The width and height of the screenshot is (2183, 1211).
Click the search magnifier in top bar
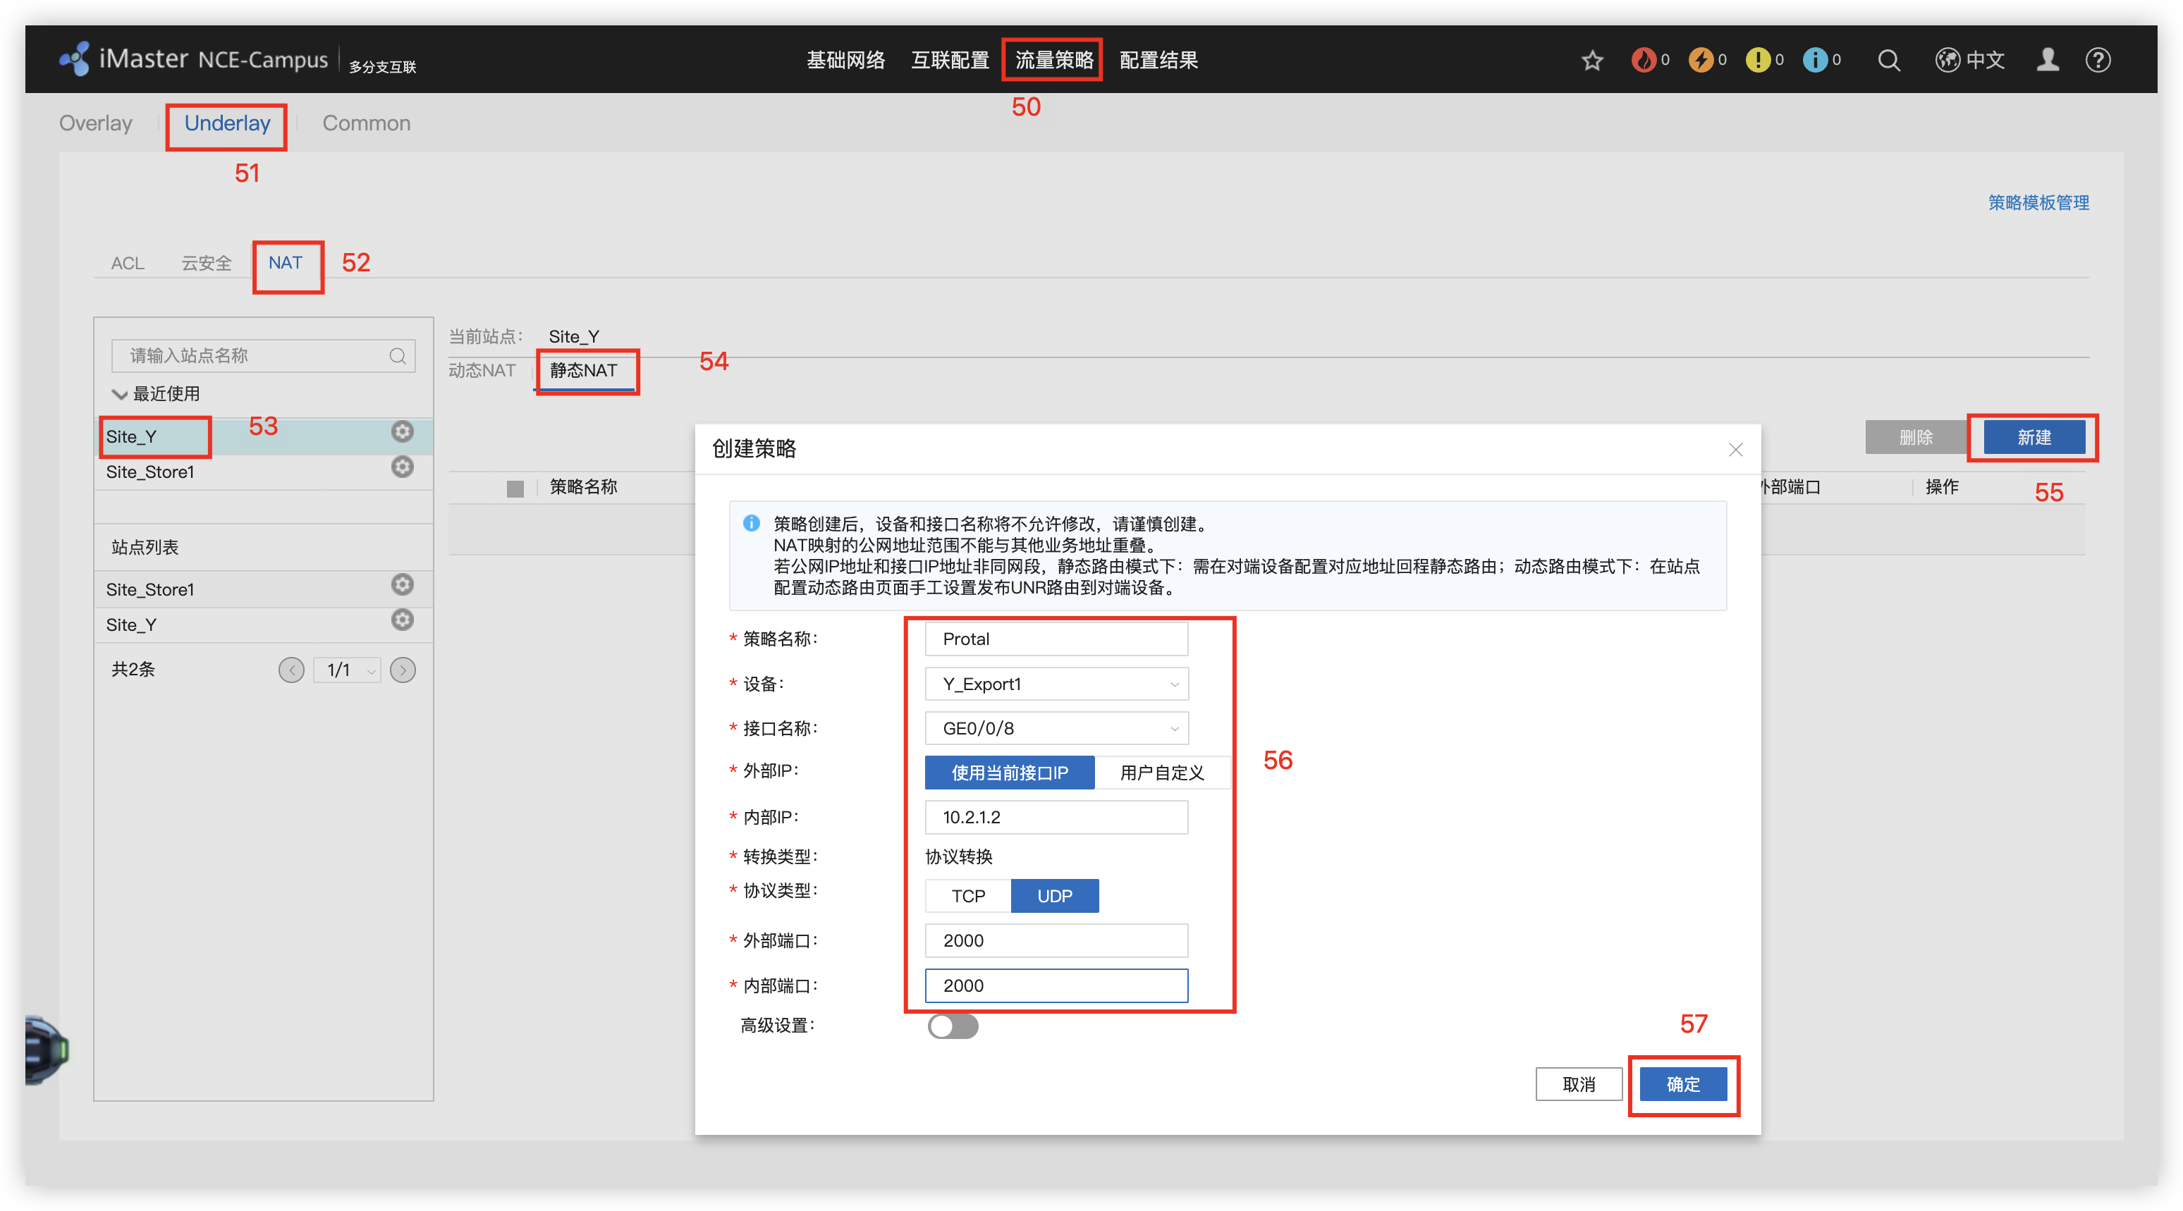1888,60
